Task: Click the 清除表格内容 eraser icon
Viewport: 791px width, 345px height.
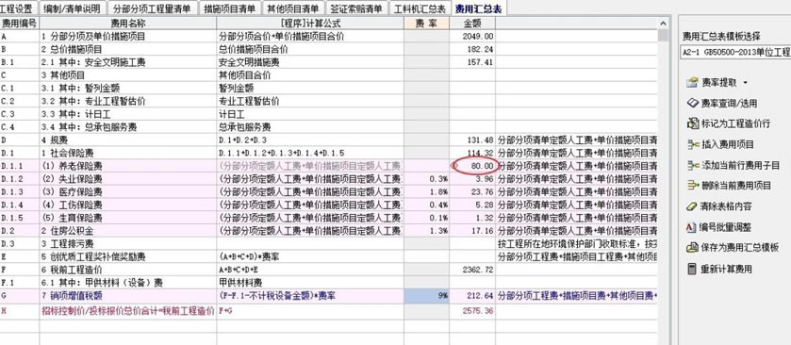Action: [692, 206]
